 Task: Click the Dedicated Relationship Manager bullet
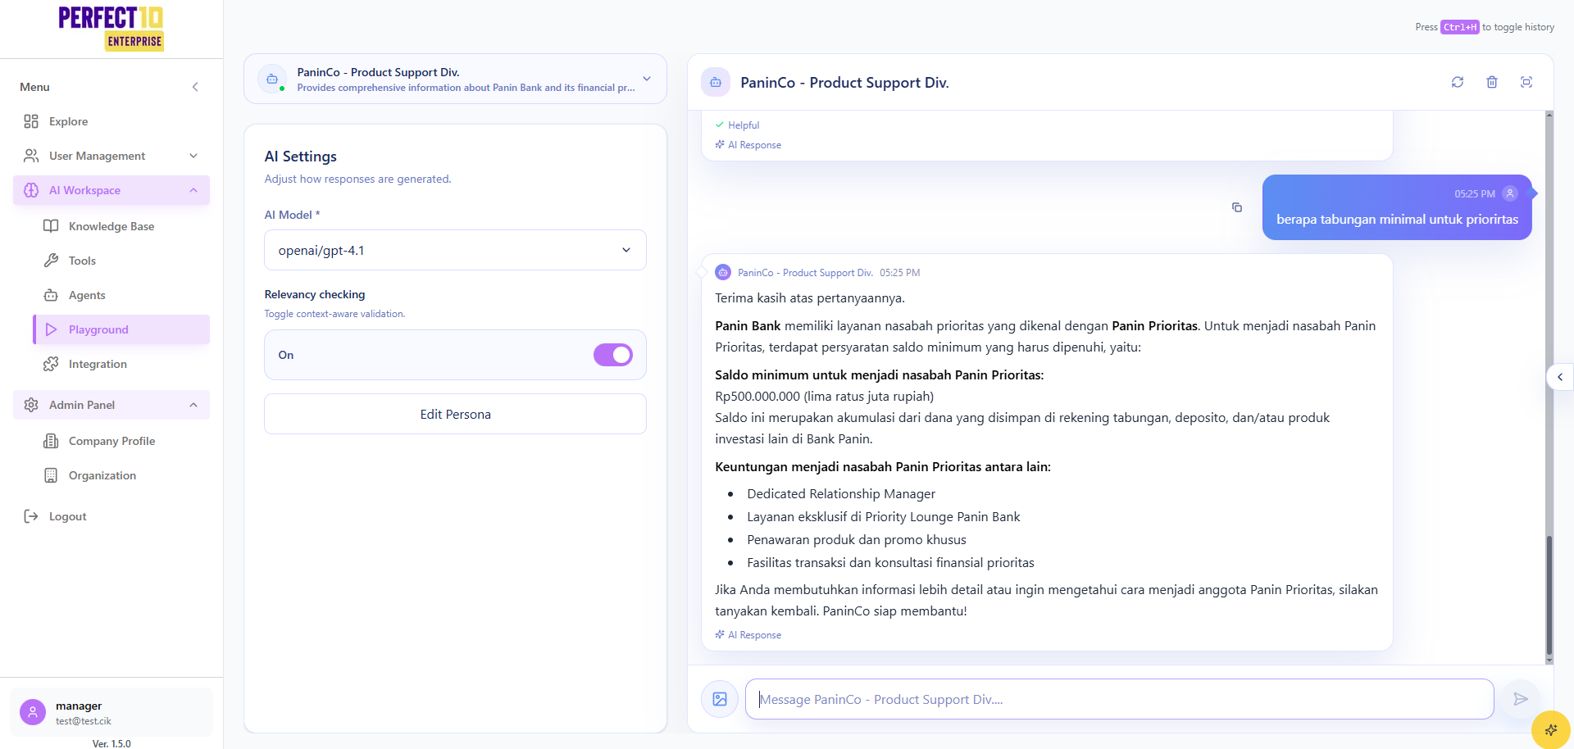[x=841, y=494]
